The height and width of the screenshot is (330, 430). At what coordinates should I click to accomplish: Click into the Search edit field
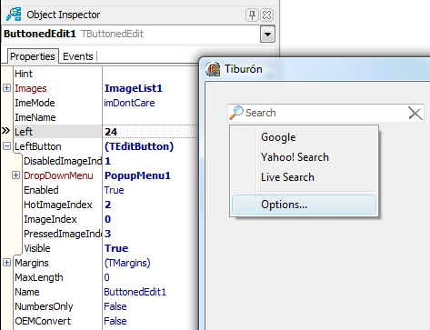[325, 113]
